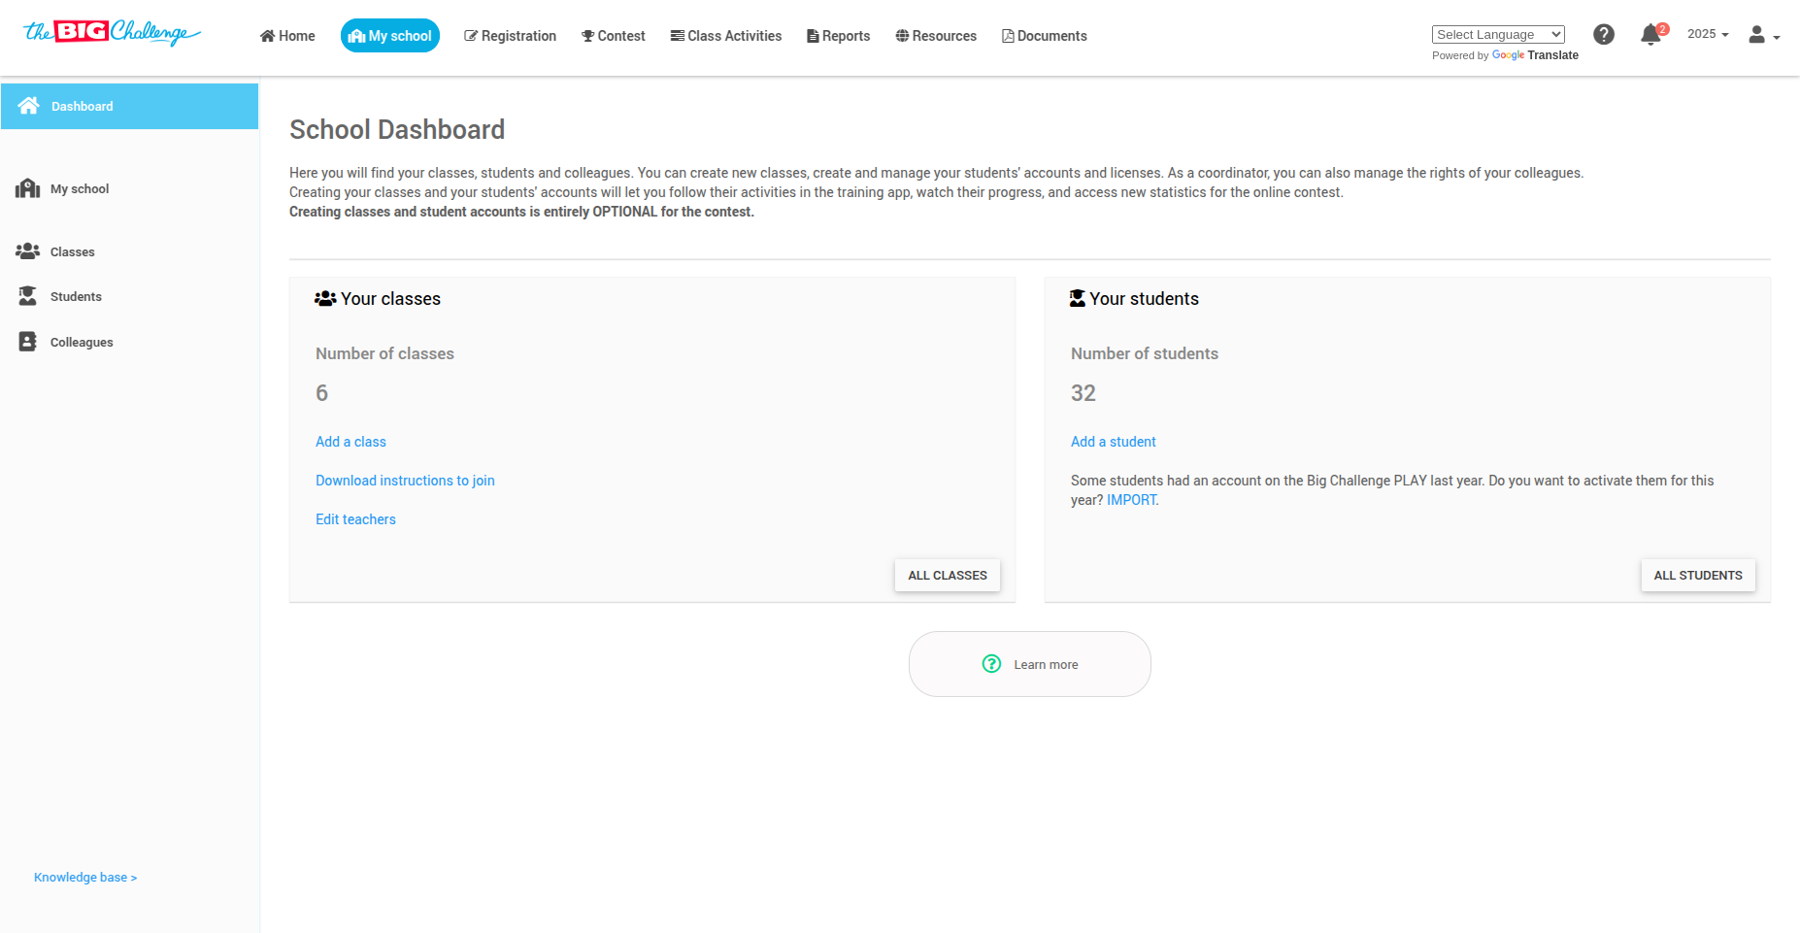Select My school tab in top navigation
Viewport: 1800px width, 933px height.
(390, 36)
